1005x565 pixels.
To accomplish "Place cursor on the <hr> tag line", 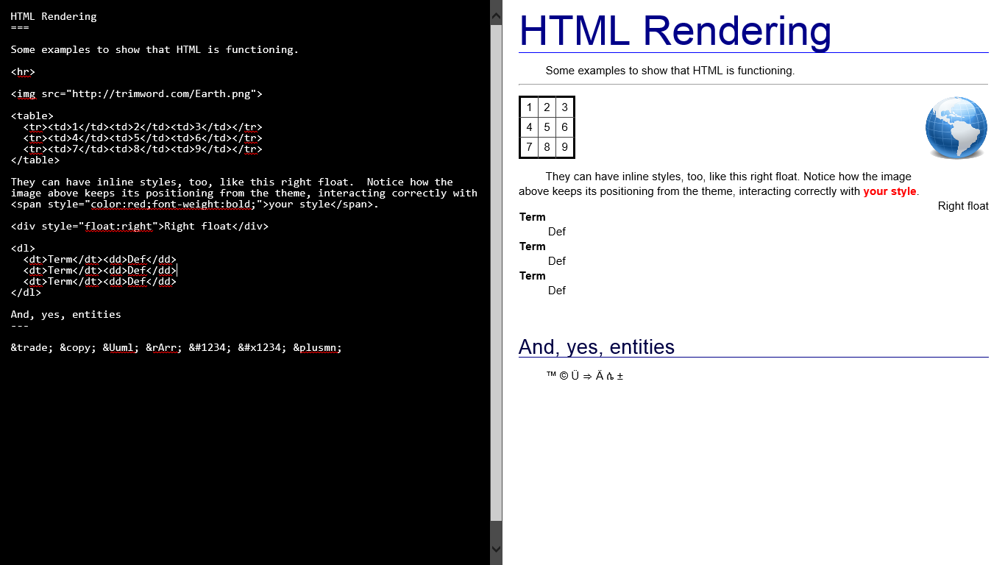I will [x=23, y=71].
